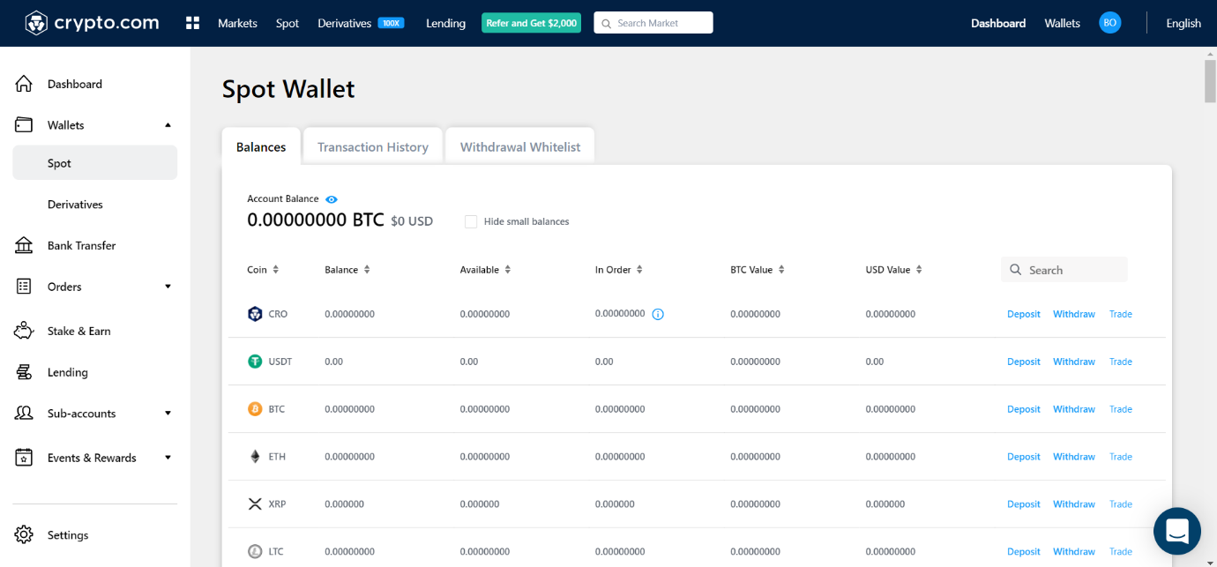This screenshot has width=1217, height=567.
Task: Click the Search Market input field
Action: pyautogui.click(x=653, y=23)
